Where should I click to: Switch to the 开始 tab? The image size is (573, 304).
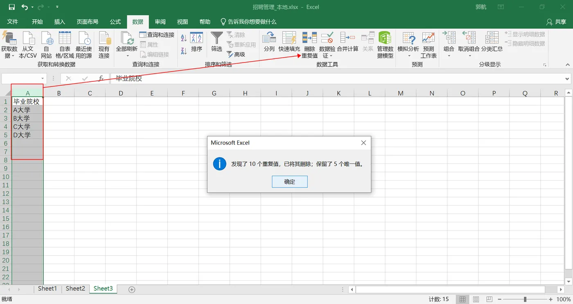[x=37, y=22]
